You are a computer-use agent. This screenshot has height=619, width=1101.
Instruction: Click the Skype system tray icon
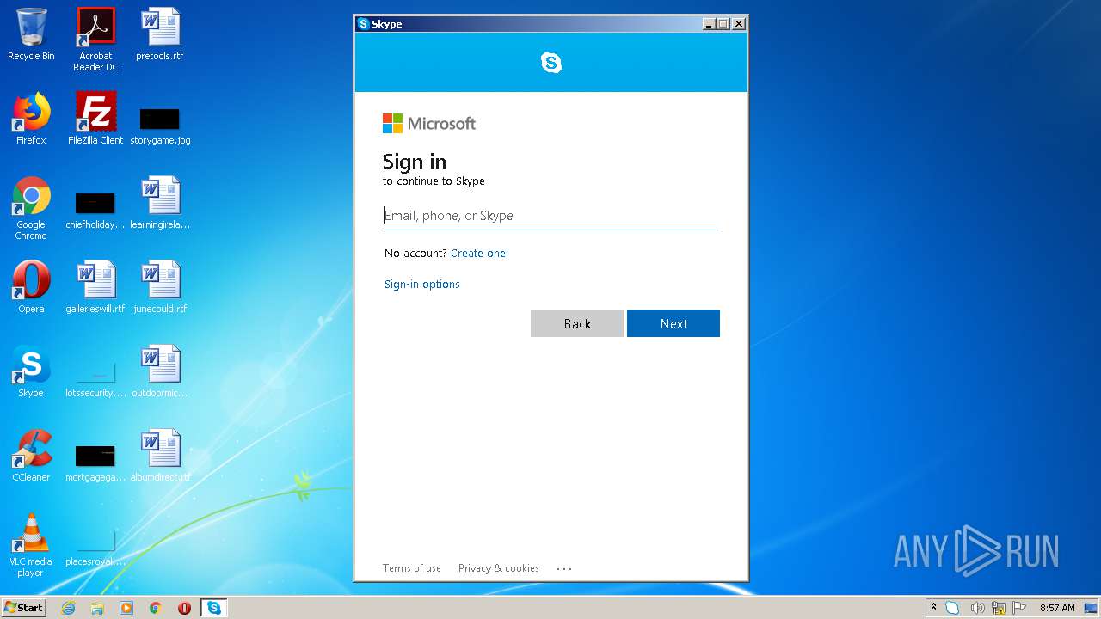coord(952,608)
